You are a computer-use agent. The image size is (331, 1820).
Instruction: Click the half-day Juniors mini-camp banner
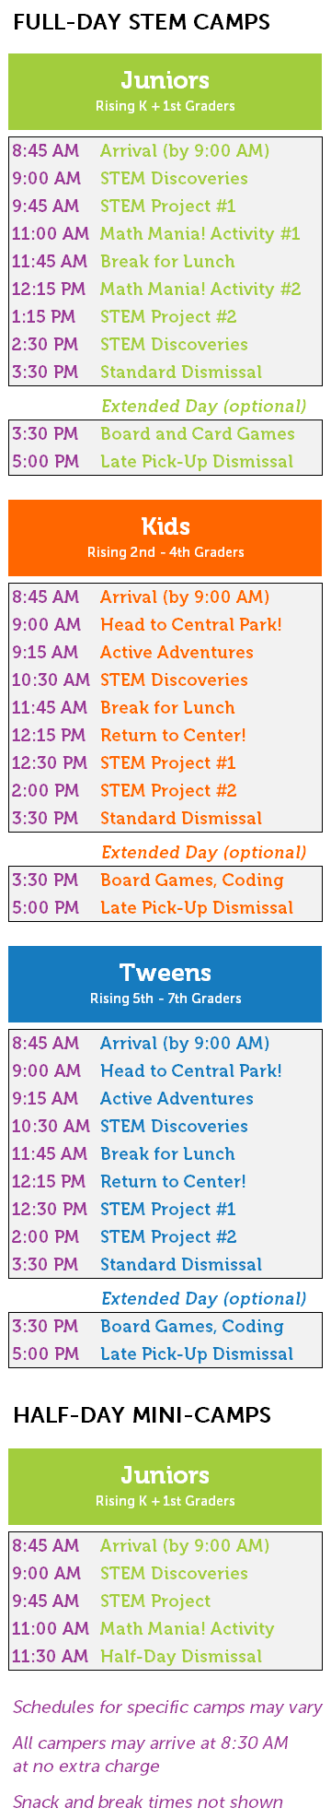pos(165,1486)
